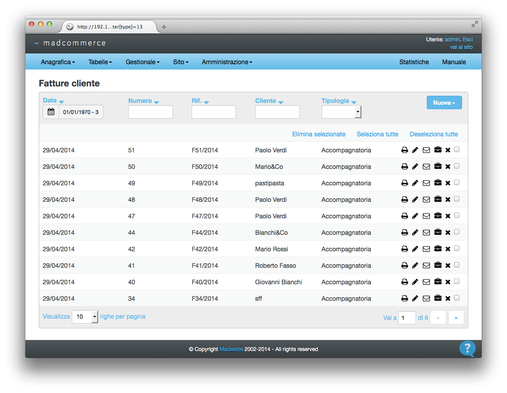Viewport: 507px width, 393px height.
Task: Email invoice F41/2014 via envelope icon
Action: [x=426, y=266]
